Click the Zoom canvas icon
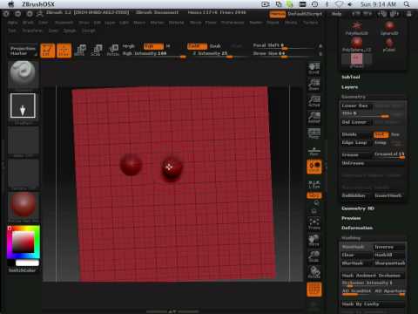The image size is (418, 314). (x=314, y=85)
